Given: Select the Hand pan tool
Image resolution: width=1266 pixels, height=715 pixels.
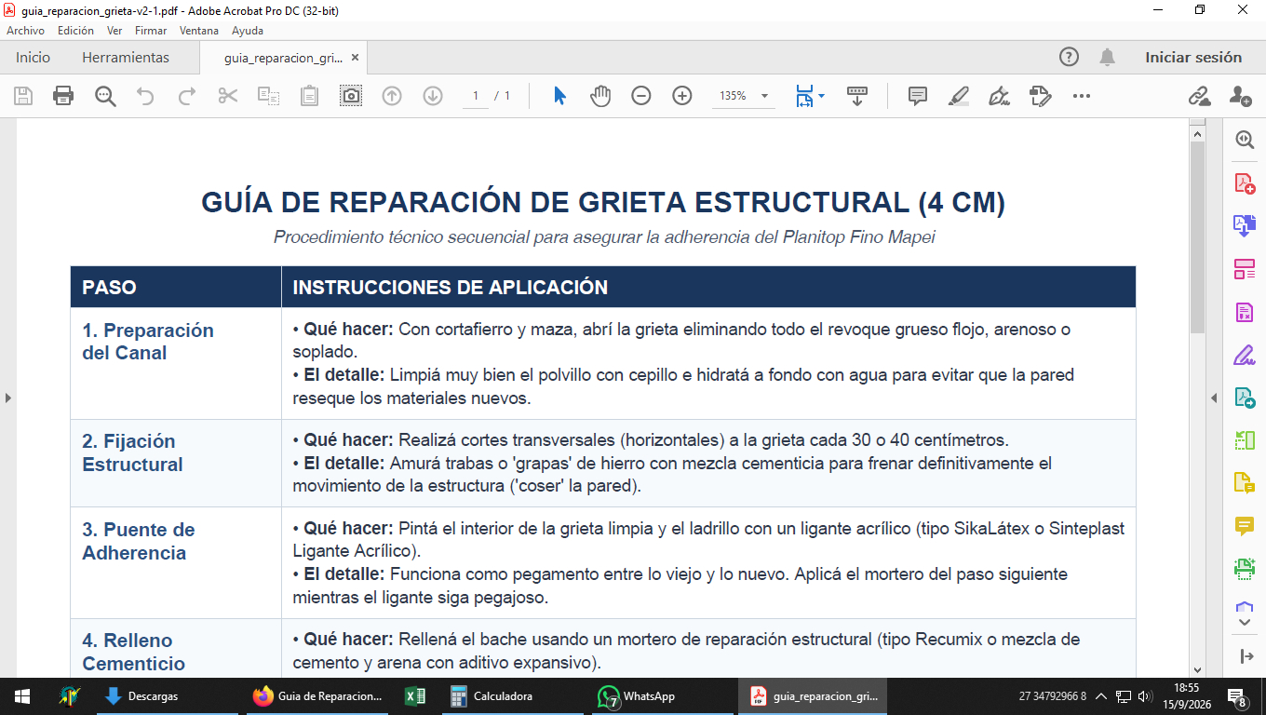Looking at the screenshot, I should (x=600, y=96).
